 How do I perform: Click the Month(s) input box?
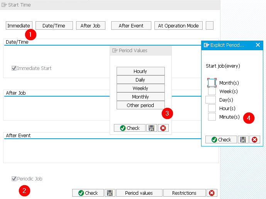pos(212,83)
